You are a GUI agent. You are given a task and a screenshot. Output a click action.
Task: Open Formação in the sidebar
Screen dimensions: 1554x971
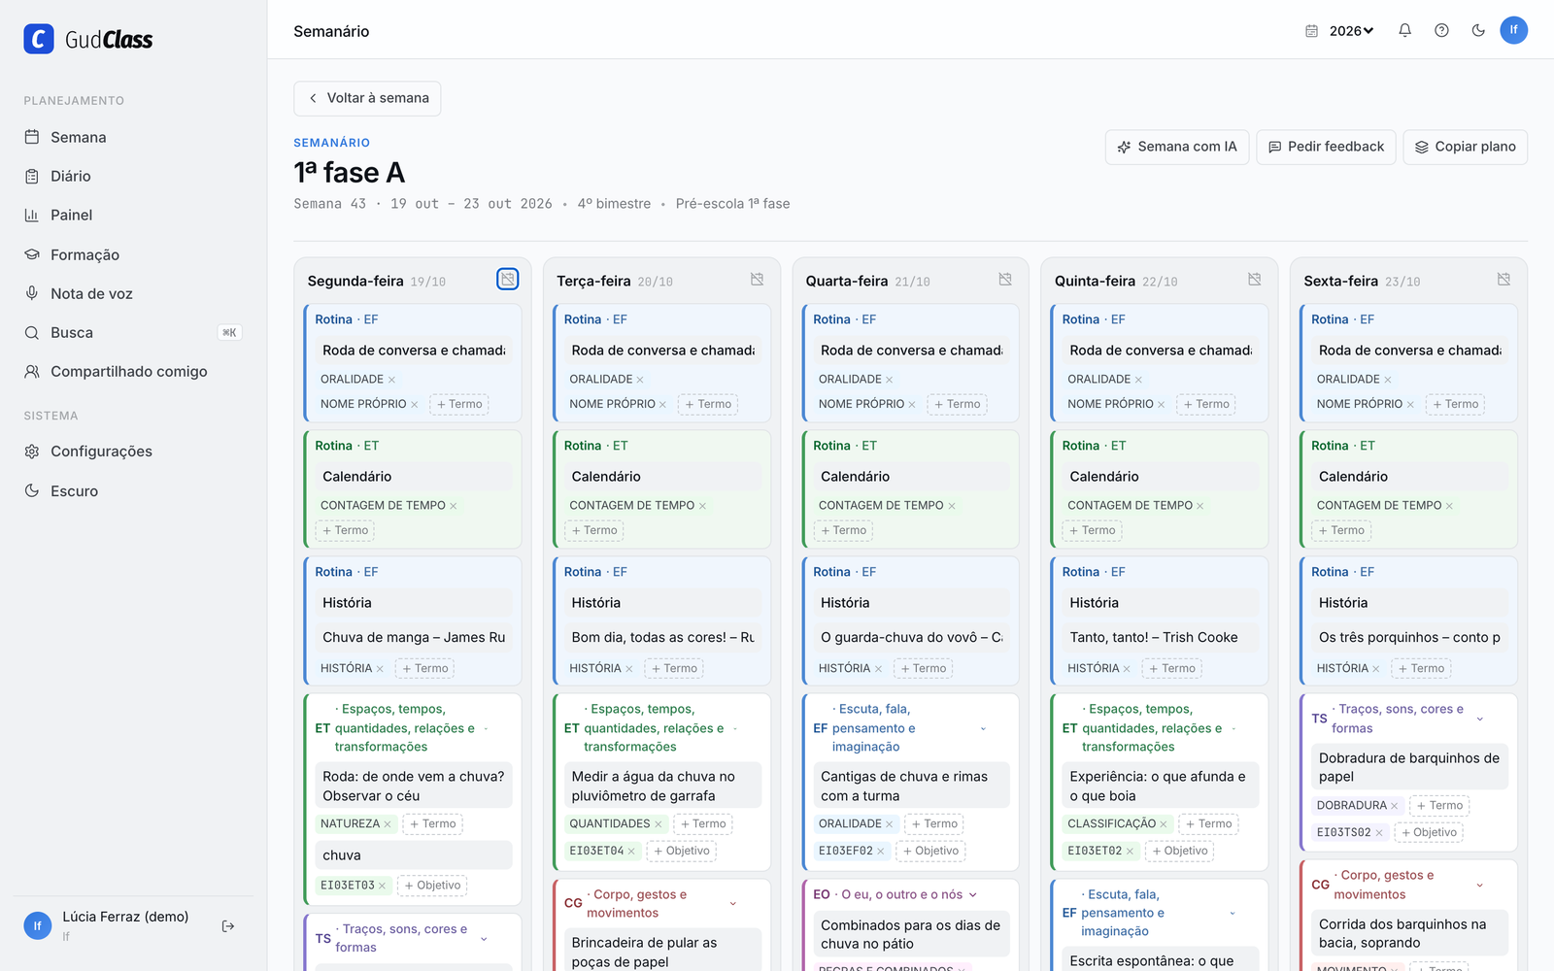133,254
